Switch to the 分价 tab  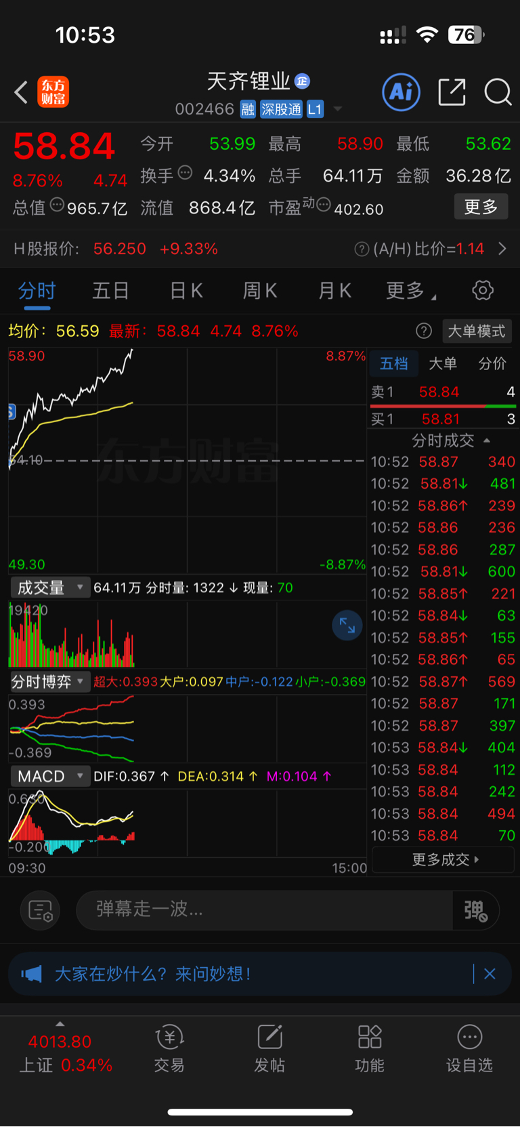(492, 364)
